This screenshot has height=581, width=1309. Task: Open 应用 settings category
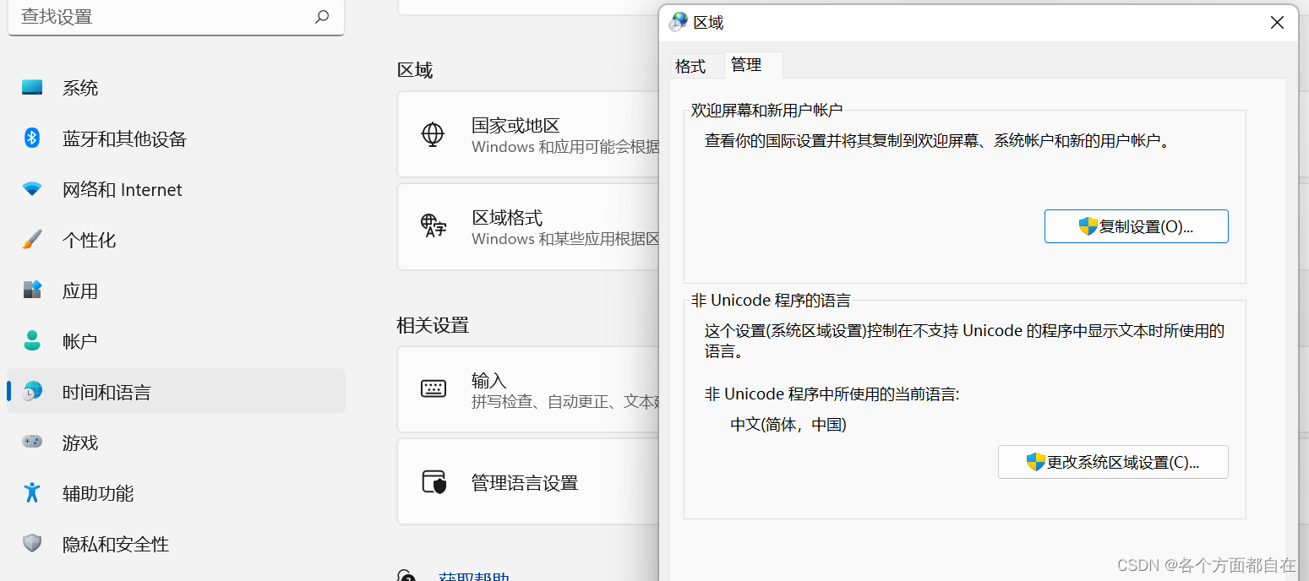[176, 290]
